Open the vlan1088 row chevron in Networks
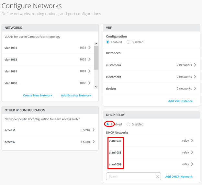202x185 pixels. pos(89,83)
